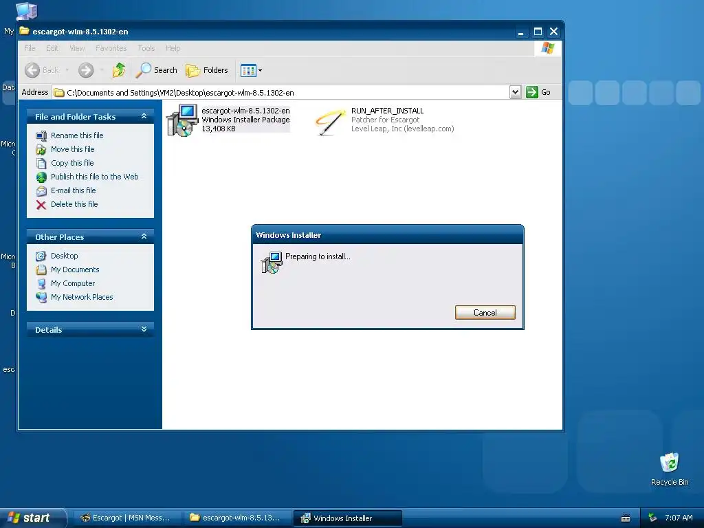The width and height of the screenshot is (704, 528).
Task: Click the My Documents folder icon
Action: (41, 269)
